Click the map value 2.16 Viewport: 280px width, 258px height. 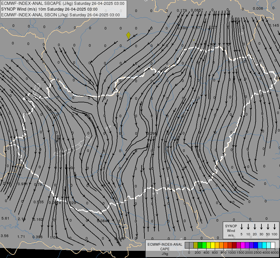click(22, 219)
